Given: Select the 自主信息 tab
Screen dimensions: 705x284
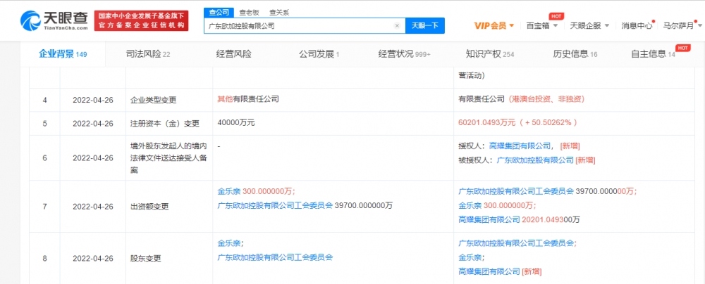Looking at the screenshot, I should tap(653, 54).
